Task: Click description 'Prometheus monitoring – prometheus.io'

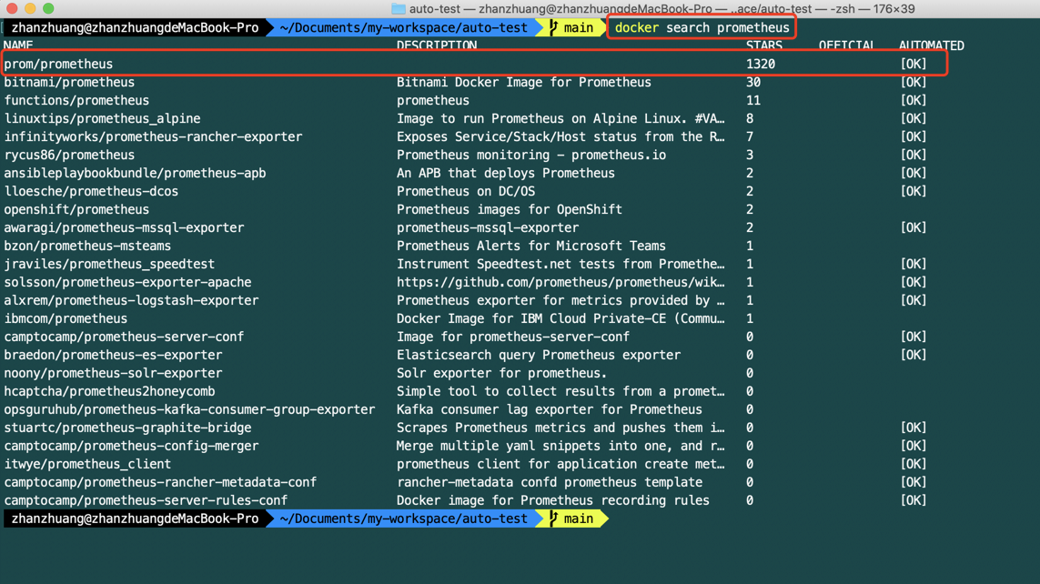Action: click(x=531, y=156)
